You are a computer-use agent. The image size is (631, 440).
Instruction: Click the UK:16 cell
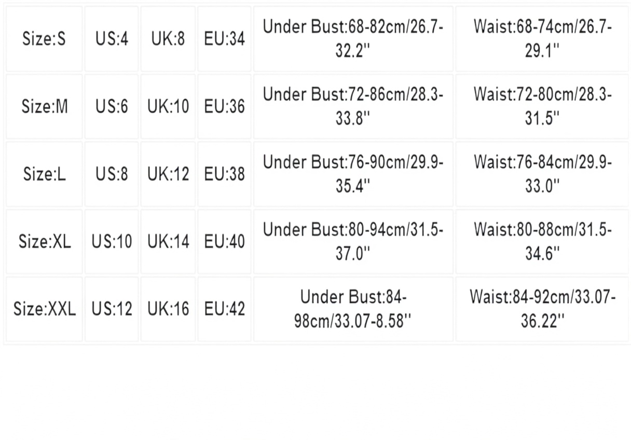pyautogui.click(x=168, y=309)
